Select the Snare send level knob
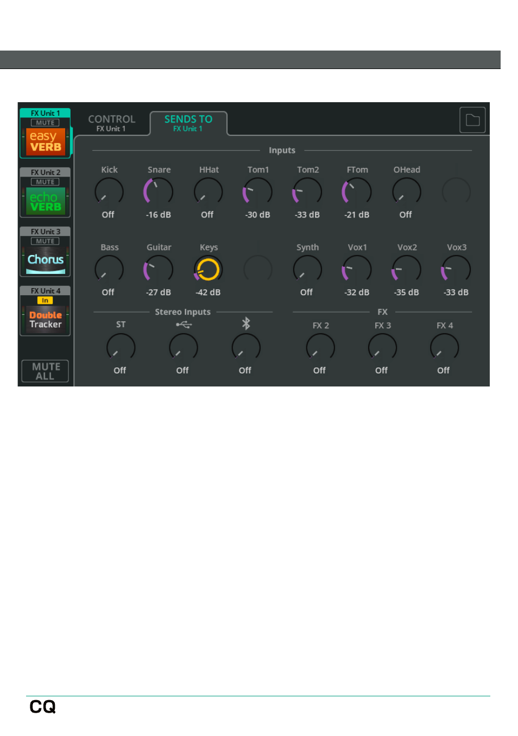 coord(159,191)
